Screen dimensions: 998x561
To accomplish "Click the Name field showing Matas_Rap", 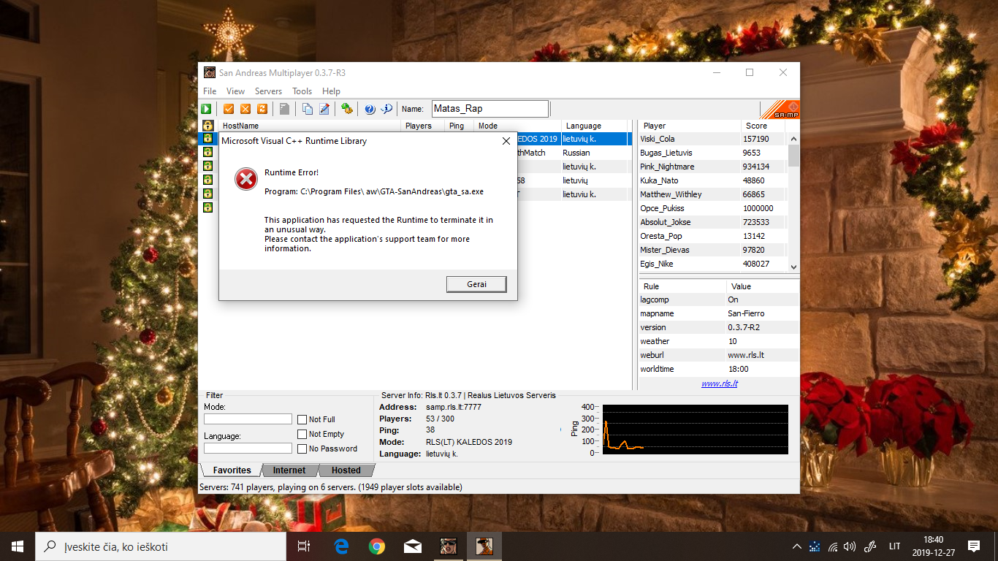I will [490, 109].
